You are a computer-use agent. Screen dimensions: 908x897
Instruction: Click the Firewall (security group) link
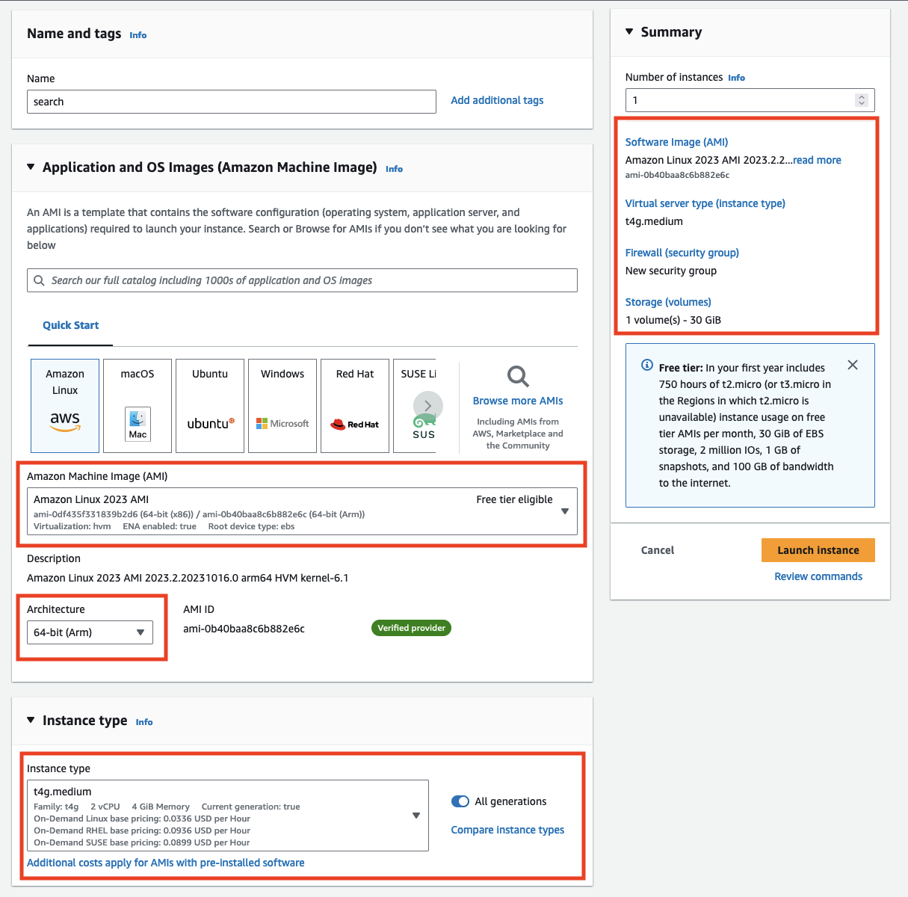click(x=682, y=253)
